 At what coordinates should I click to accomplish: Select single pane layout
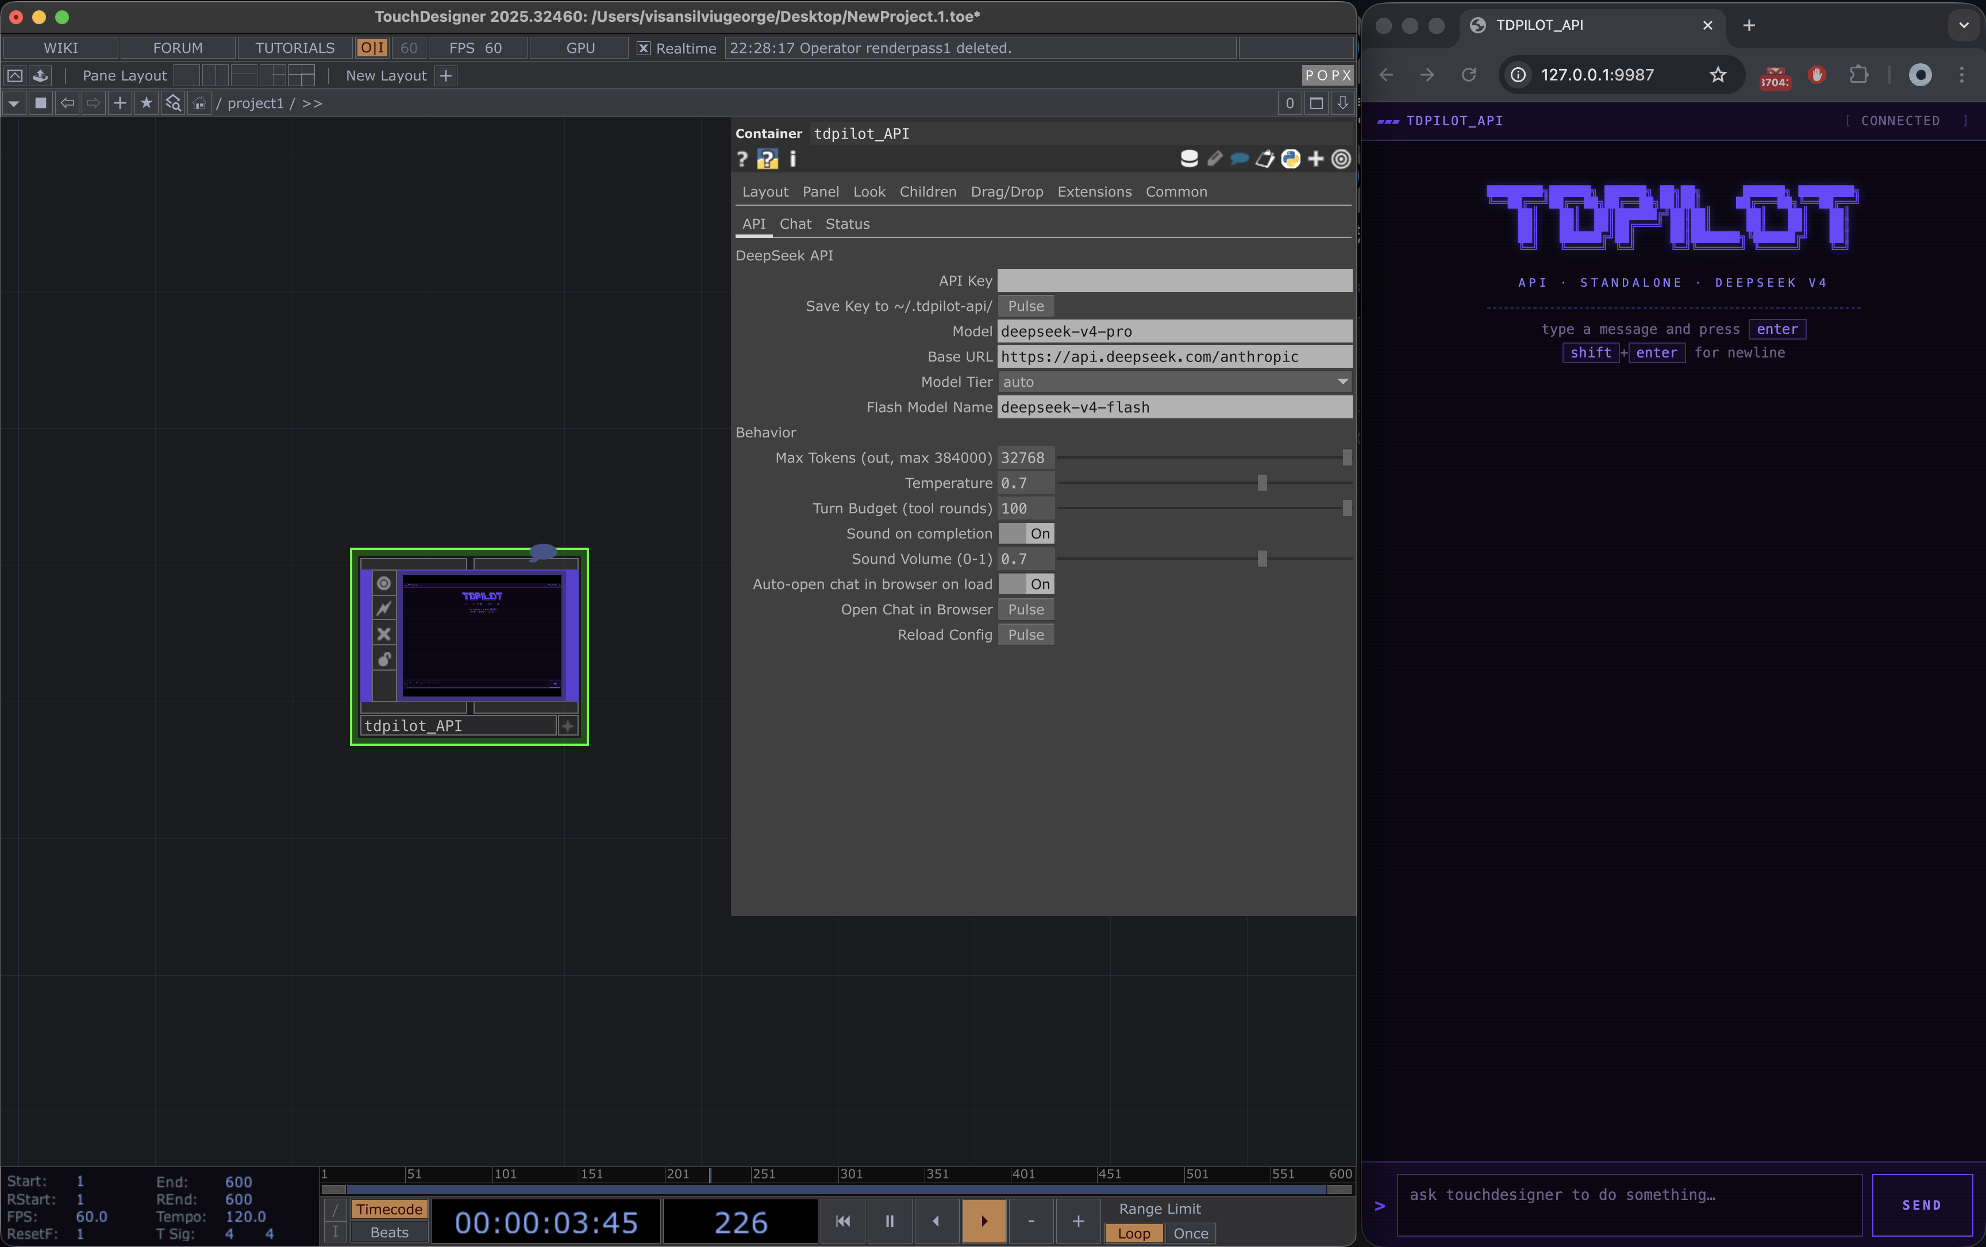(x=186, y=76)
